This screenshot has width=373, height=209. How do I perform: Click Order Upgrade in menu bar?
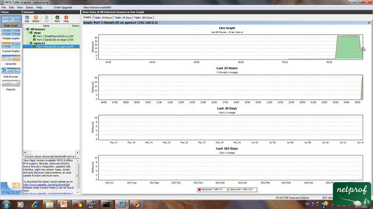pos(63,8)
